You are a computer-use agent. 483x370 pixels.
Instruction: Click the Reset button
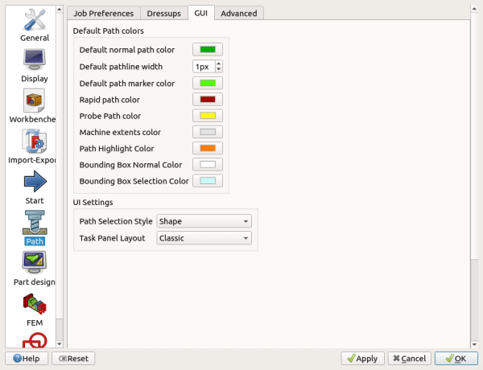73,358
